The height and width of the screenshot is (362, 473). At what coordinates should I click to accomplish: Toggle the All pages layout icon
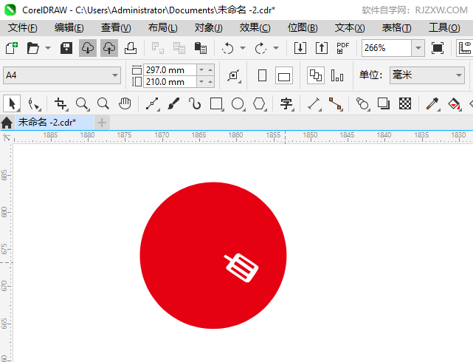point(316,75)
